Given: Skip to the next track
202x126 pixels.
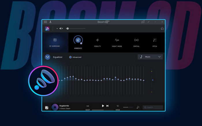Looking at the screenshot, I should (x=107, y=106).
